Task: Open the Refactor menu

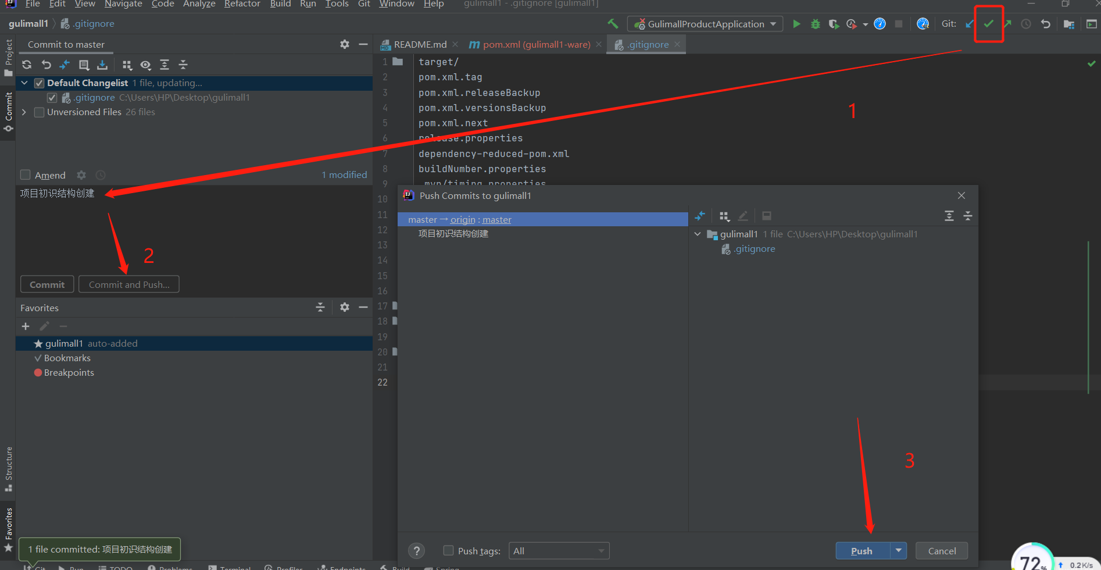Action: tap(242, 4)
